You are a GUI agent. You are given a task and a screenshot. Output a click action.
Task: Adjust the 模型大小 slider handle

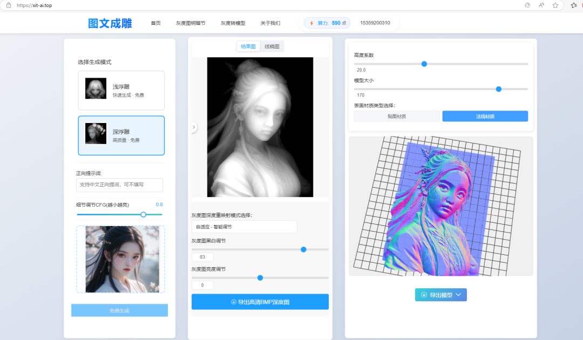[499, 89]
